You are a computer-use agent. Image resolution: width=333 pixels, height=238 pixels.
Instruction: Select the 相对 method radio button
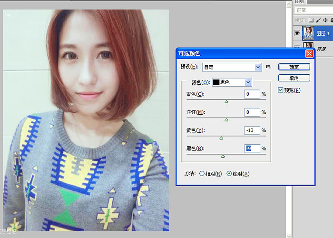(202, 174)
